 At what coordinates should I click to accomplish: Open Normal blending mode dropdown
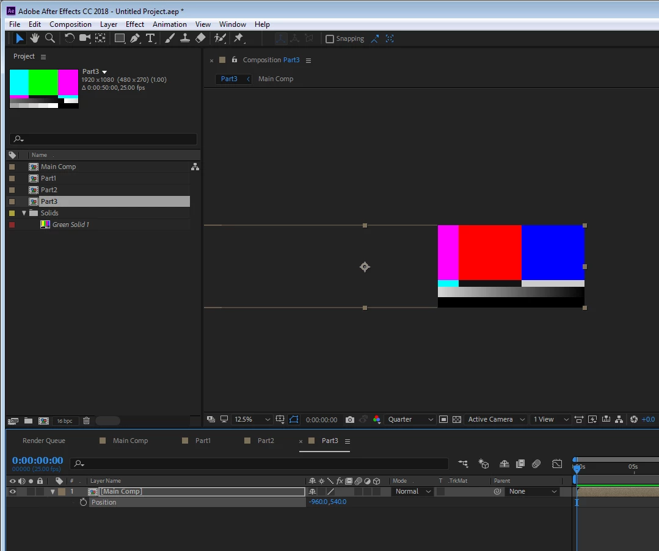[x=413, y=491]
